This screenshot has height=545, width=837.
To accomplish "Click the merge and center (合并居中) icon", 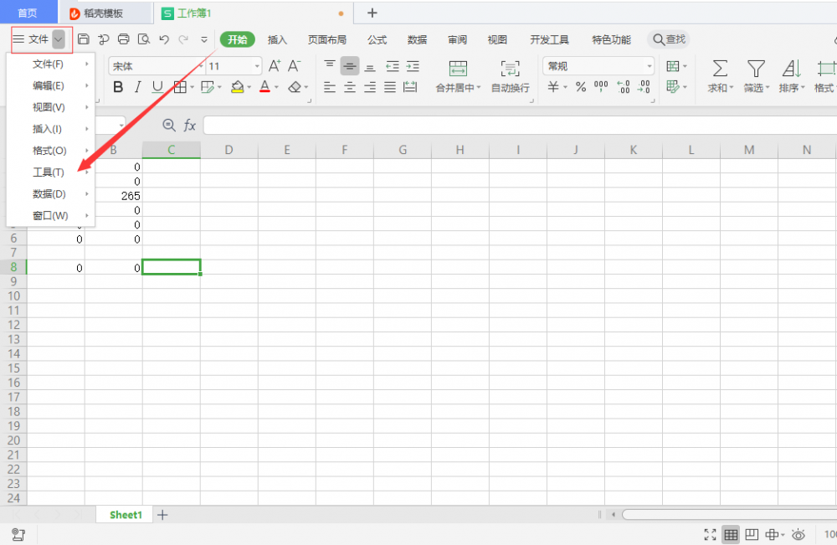I will coord(458,69).
